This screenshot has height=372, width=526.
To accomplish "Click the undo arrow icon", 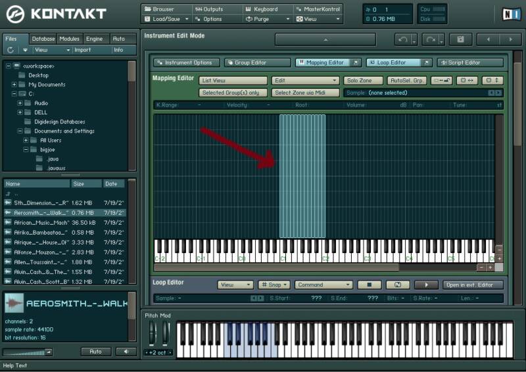I will 402,39.
